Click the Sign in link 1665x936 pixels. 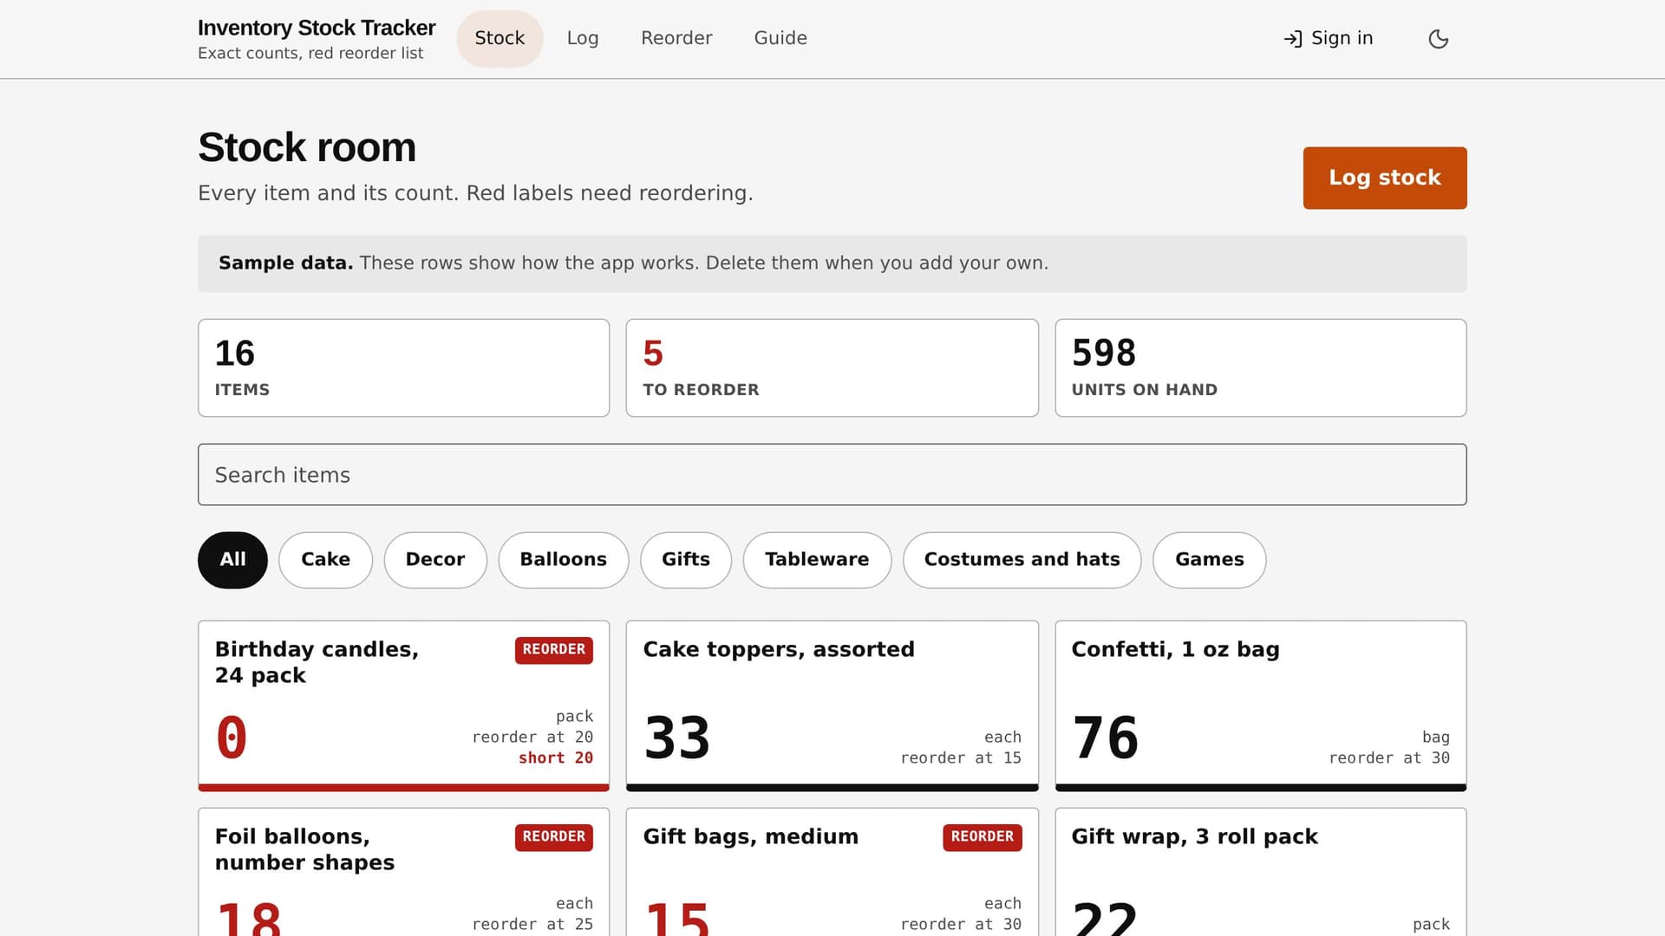pos(1329,38)
